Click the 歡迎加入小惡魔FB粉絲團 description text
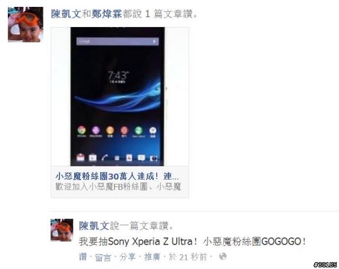The image size is (339, 269). (118, 187)
